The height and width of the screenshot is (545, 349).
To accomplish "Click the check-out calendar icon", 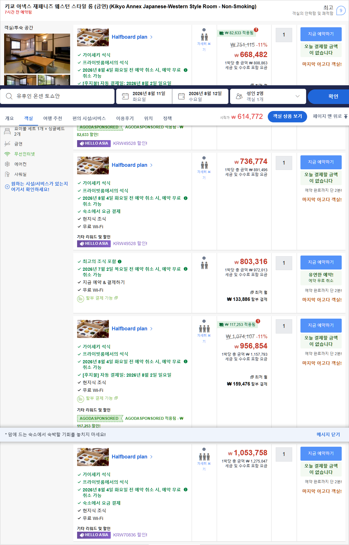I will pos(181,96).
